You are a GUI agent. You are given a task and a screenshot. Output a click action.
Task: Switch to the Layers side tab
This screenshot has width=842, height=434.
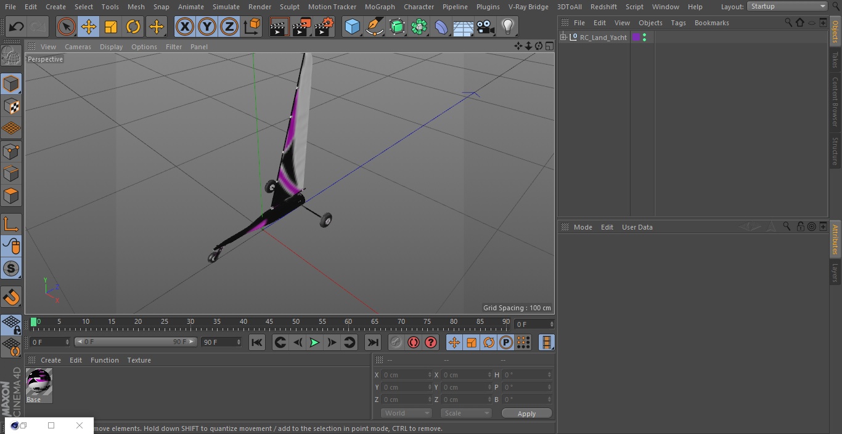[835, 272]
